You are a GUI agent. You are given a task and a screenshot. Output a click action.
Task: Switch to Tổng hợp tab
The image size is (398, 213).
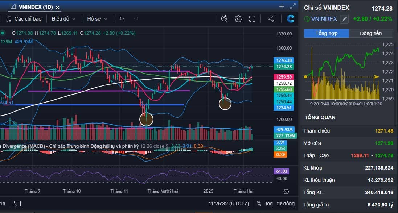(x=327, y=33)
